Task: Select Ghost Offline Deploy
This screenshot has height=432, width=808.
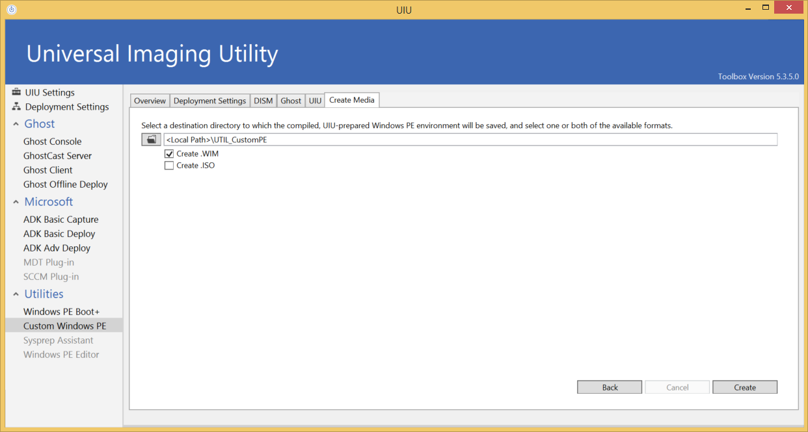Action: click(x=66, y=184)
